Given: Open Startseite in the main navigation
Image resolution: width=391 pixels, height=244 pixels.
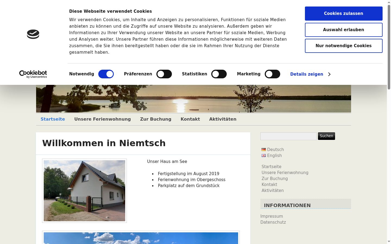Looking at the screenshot, I should pos(53,119).
